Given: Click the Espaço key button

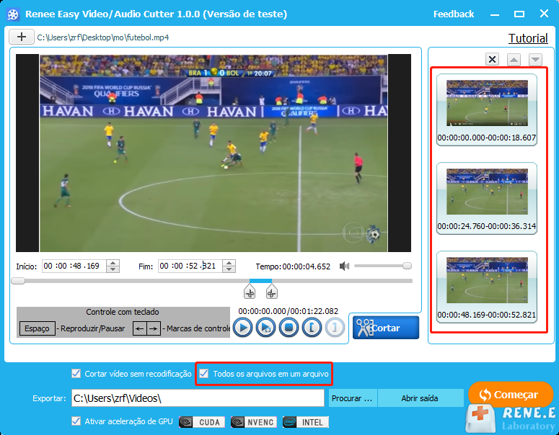Looking at the screenshot, I should tap(37, 328).
